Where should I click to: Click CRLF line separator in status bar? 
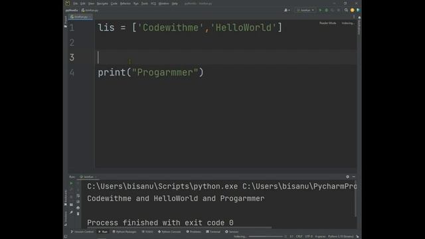point(299,236)
